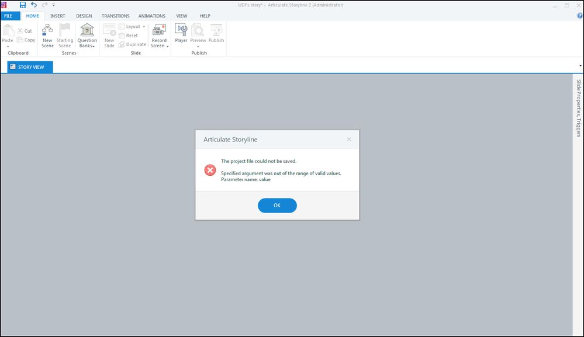Click the Preview icon
Image resolution: width=584 pixels, height=337 pixels.
pyautogui.click(x=198, y=30)
